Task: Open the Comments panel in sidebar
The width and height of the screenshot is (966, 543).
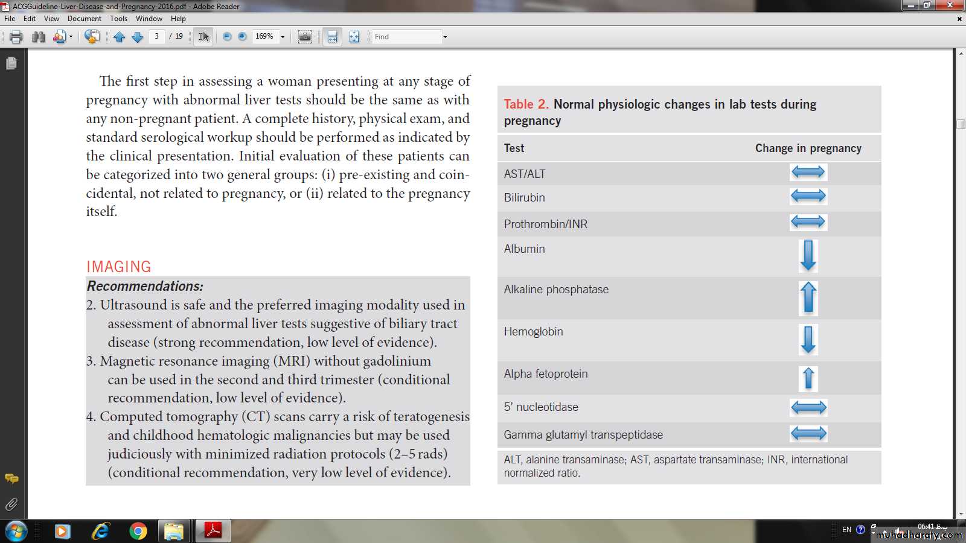Action: point(11,478)
